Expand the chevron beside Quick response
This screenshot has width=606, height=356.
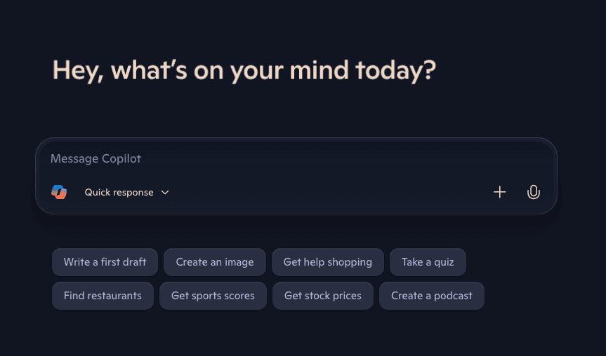[x=165, y=192]
